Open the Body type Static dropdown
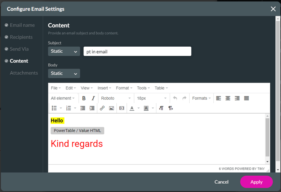281x192 pixels. (64, 73)
